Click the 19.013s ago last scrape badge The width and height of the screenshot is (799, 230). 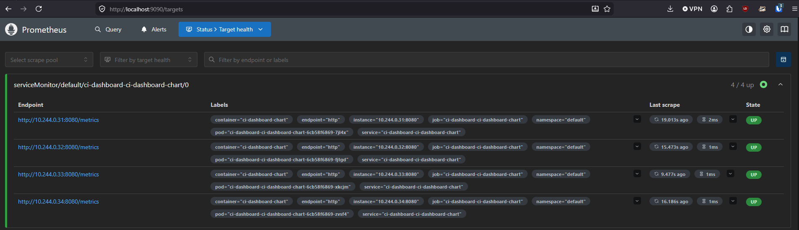point(671,120)
